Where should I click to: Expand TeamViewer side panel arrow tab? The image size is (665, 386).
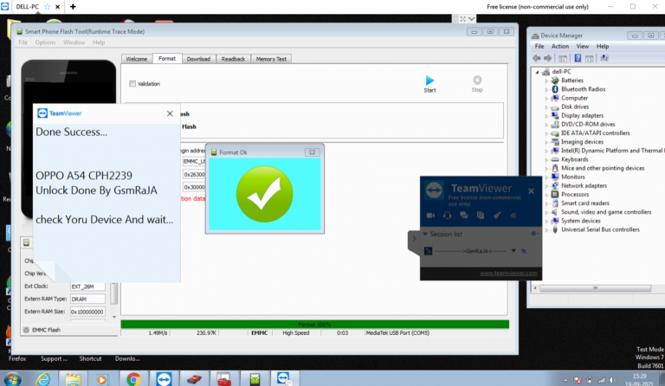[414, 239]
